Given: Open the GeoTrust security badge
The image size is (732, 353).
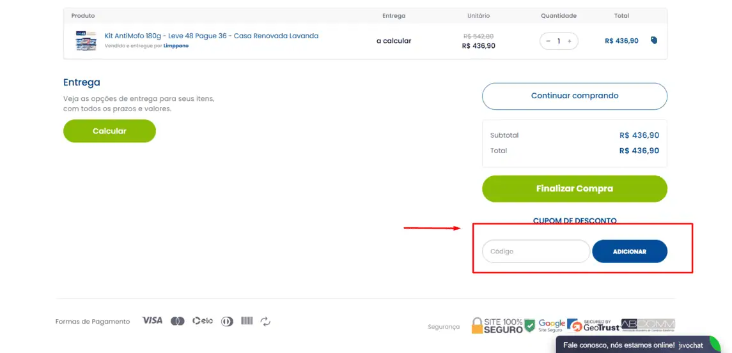Looking at the screenshot, I should pyautogui.click(x=593, y=325).
